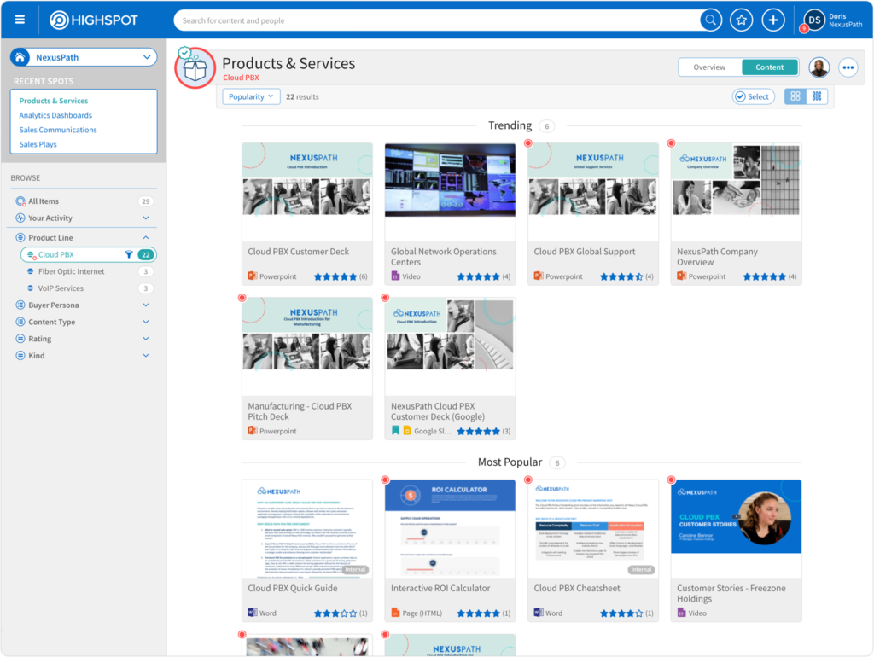874x657 pixels.
Task: Expand the Content Type section
Action: [x=146, y=322]
